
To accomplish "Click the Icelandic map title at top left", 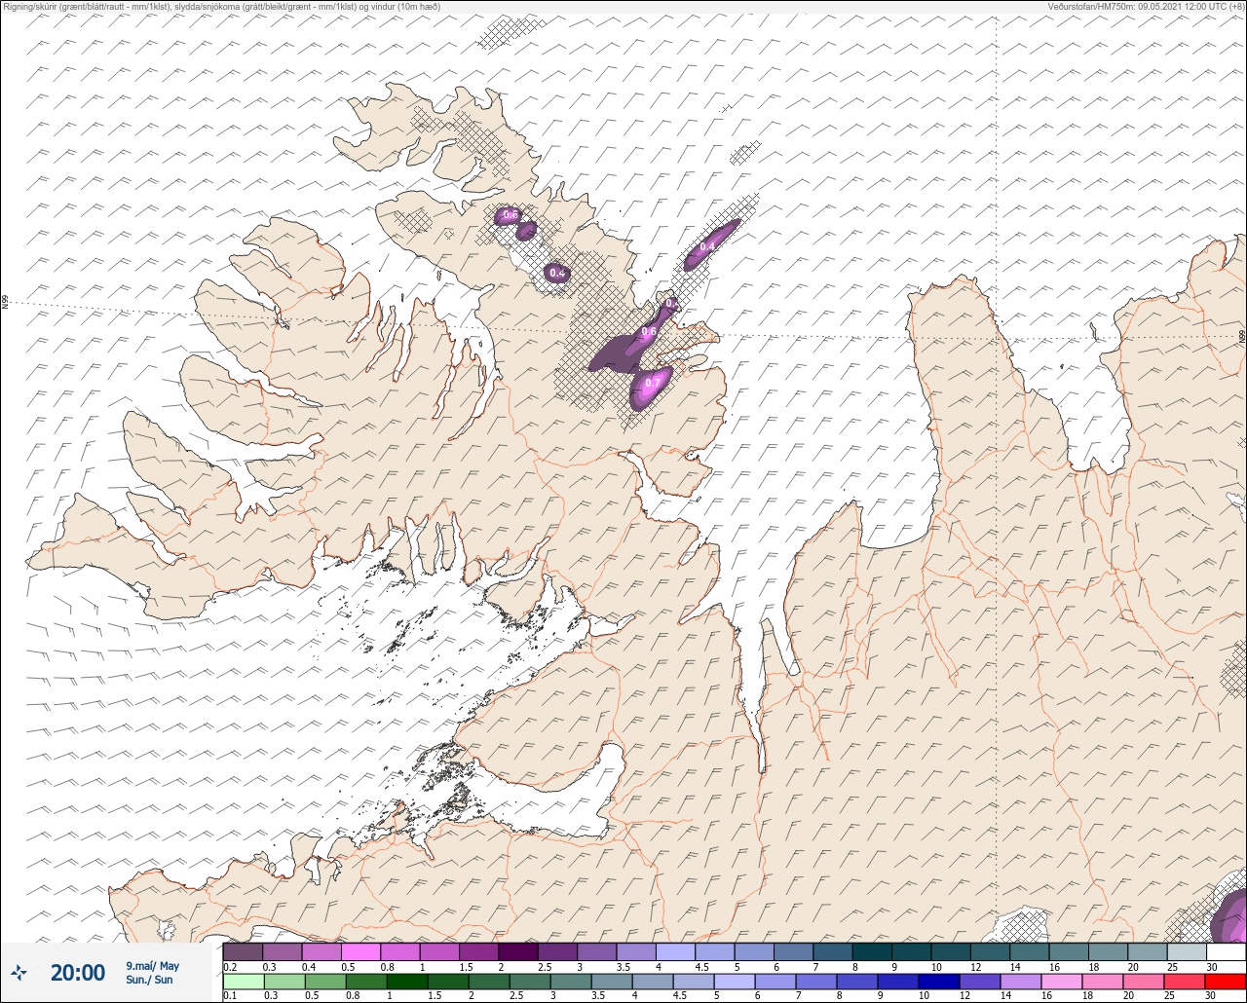I will point(222,7).
